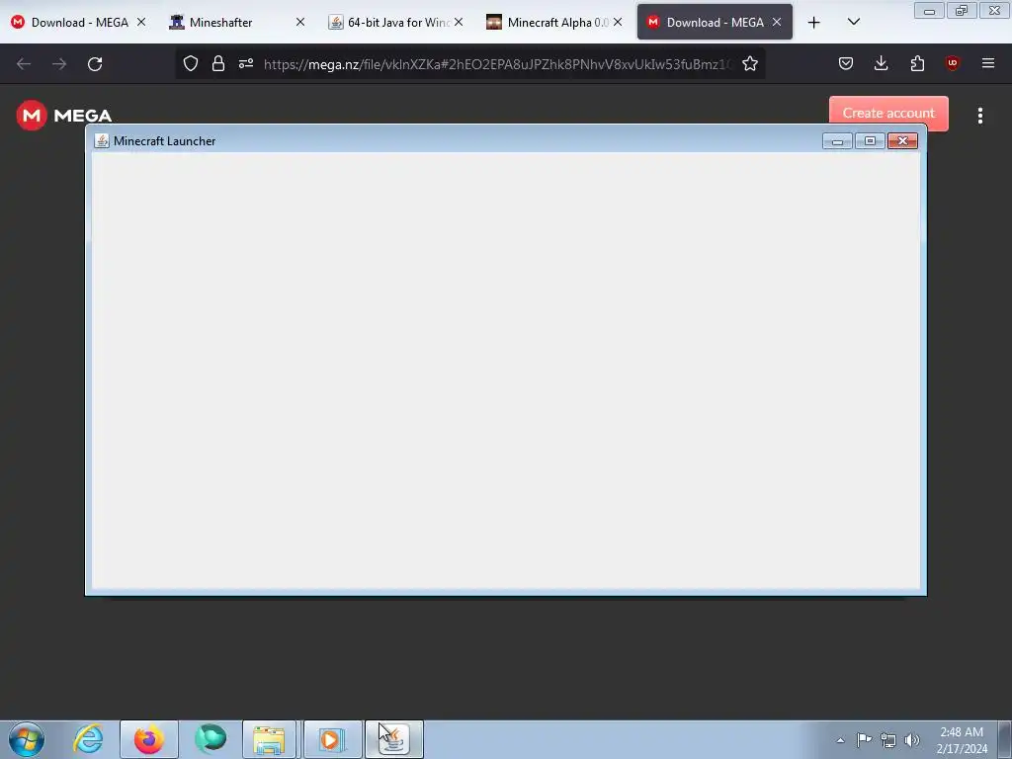The height and width of the screenshot is (759, 1012).
Task: Open the Action Center flag icon
Action: click(864, 740)
